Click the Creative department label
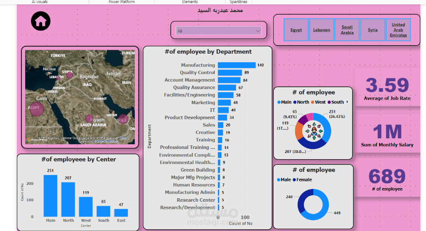Image resolution: width=426 pixels, height=231 pixels. (205, 132)
